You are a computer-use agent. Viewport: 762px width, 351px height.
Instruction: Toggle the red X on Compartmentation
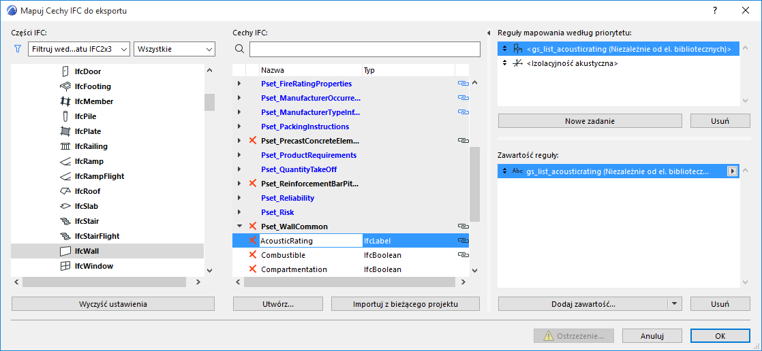253,269
